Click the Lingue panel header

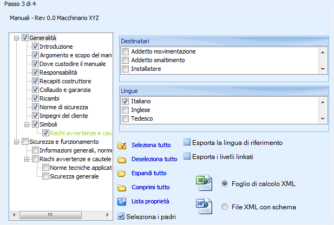(x=224, y=91)
